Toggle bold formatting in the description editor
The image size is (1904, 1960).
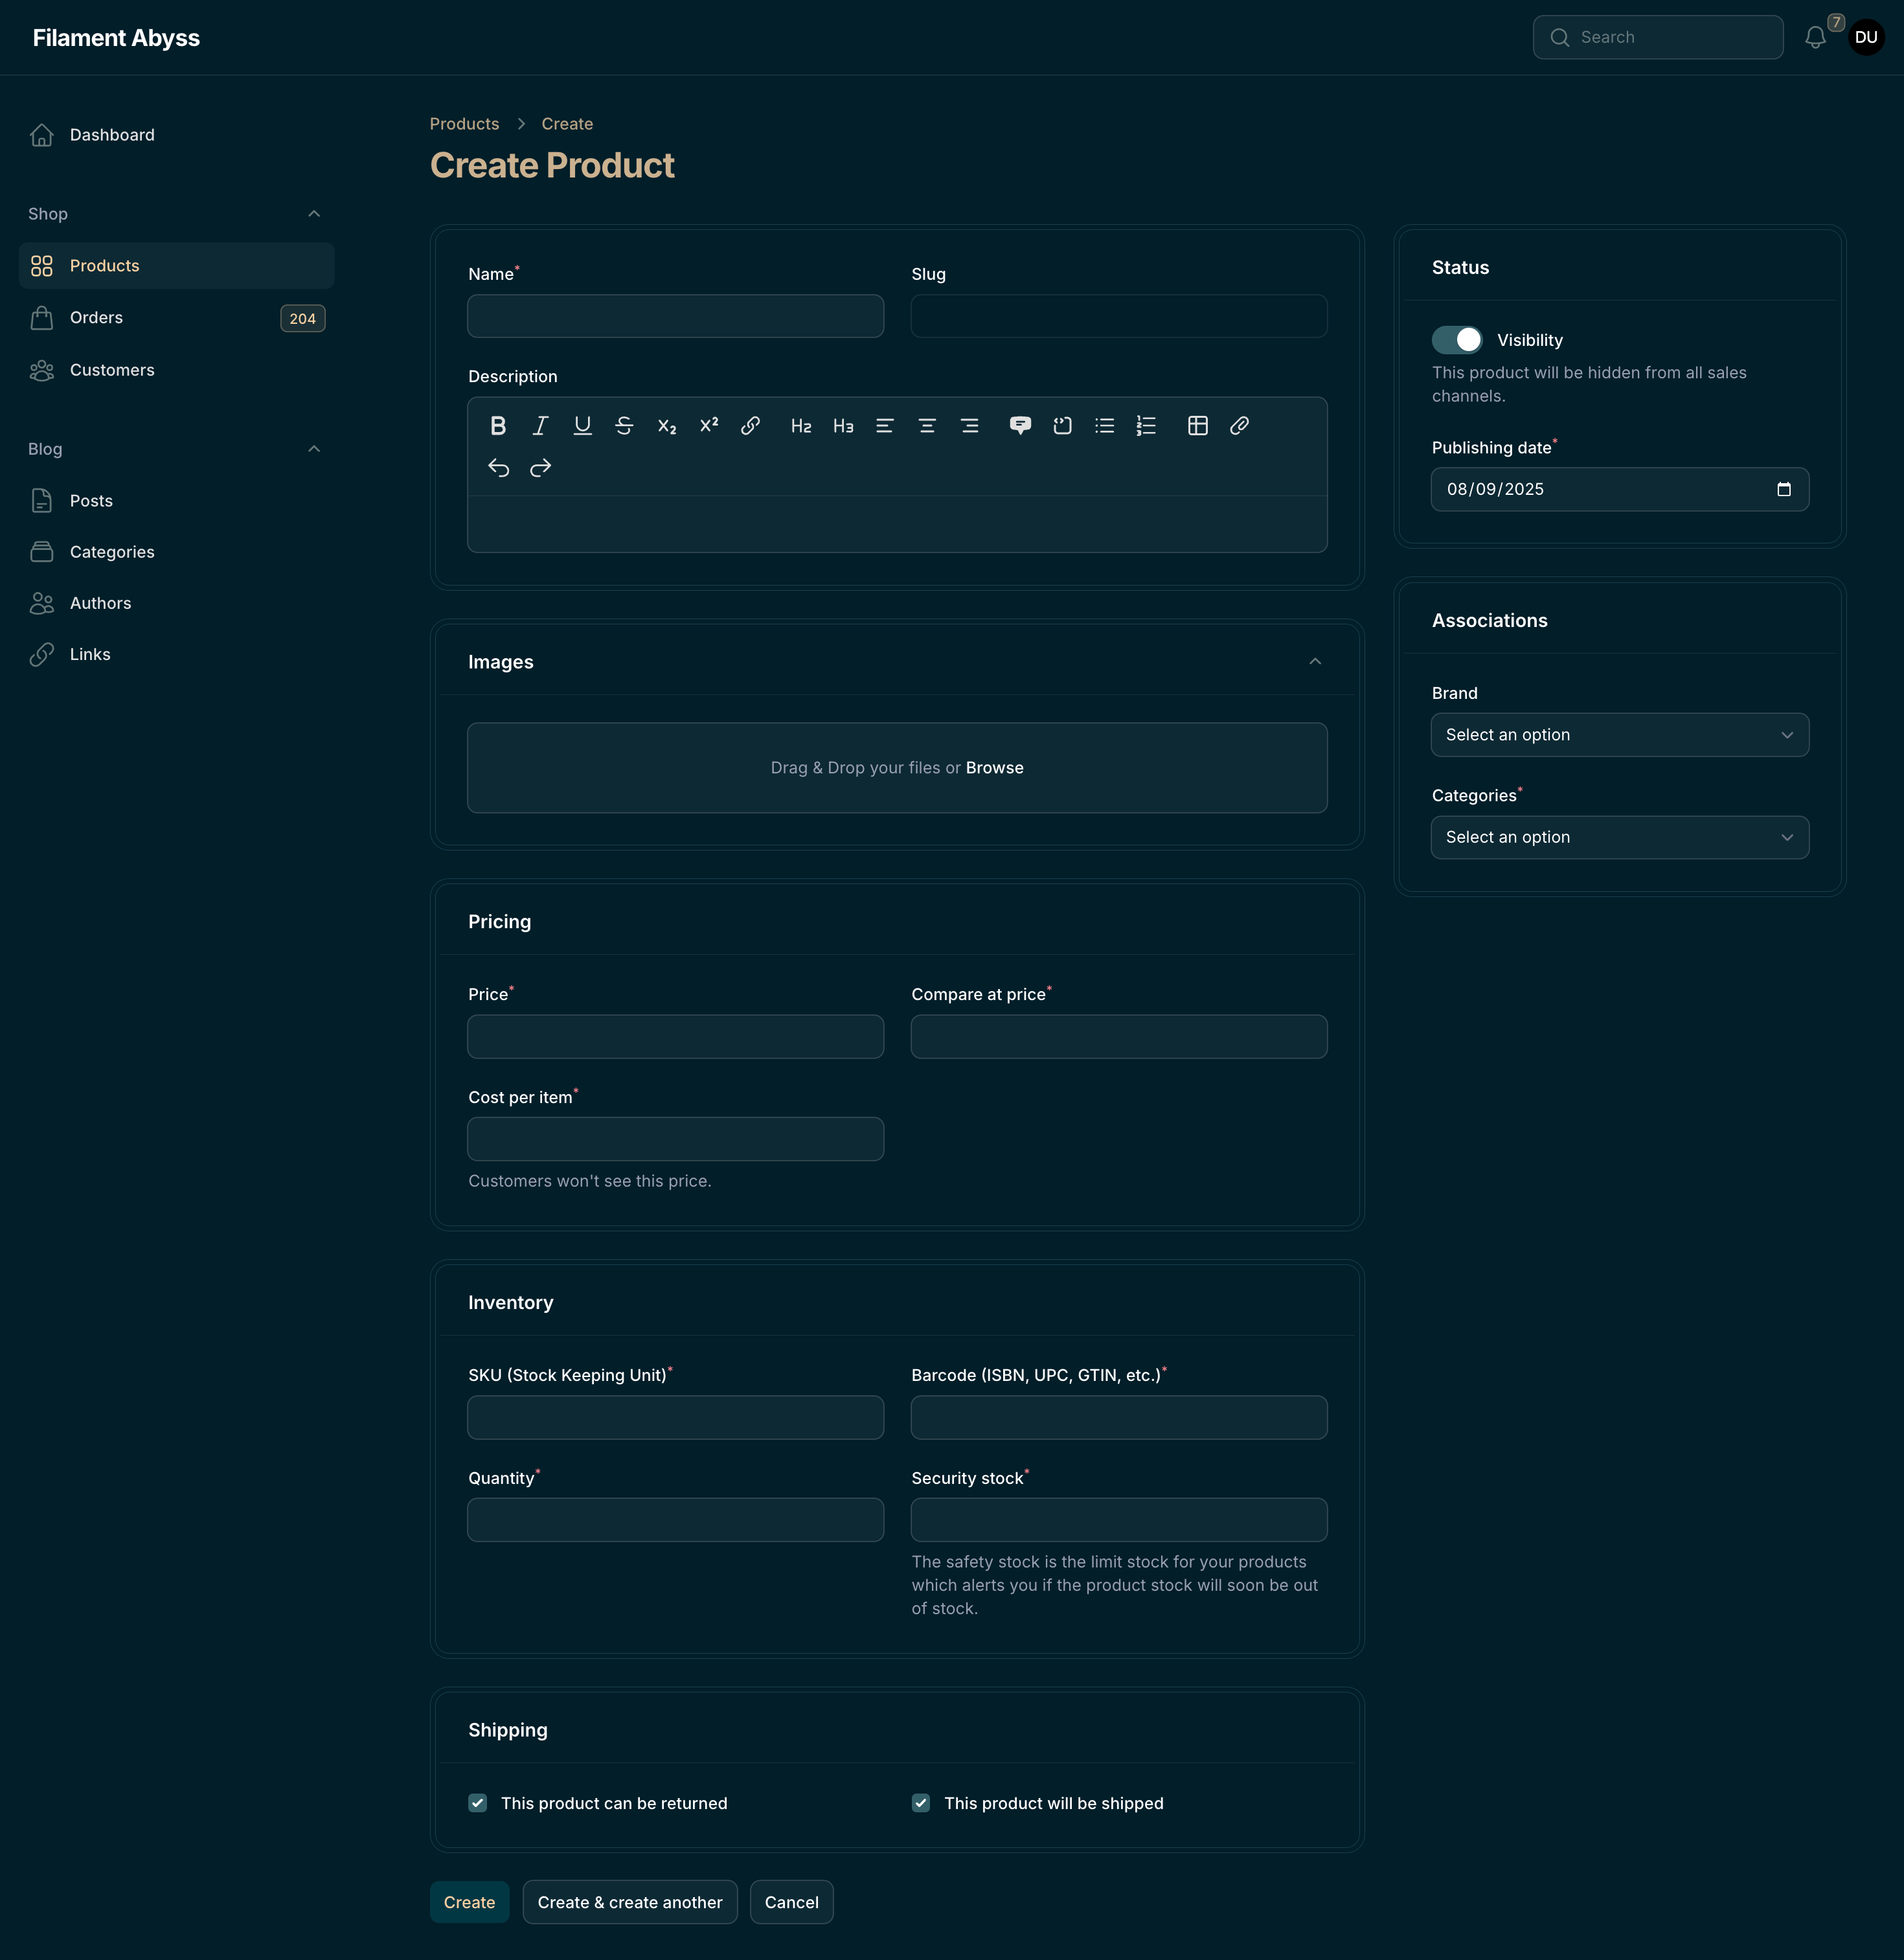[x=497, y=425]
